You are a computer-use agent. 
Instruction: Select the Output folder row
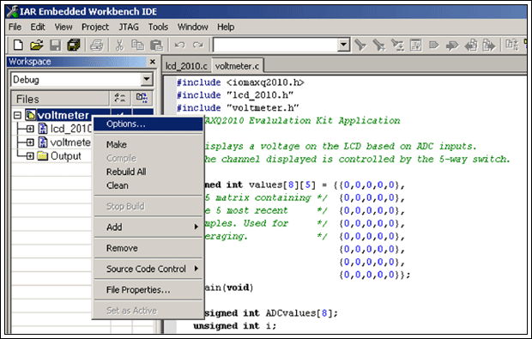66,155
